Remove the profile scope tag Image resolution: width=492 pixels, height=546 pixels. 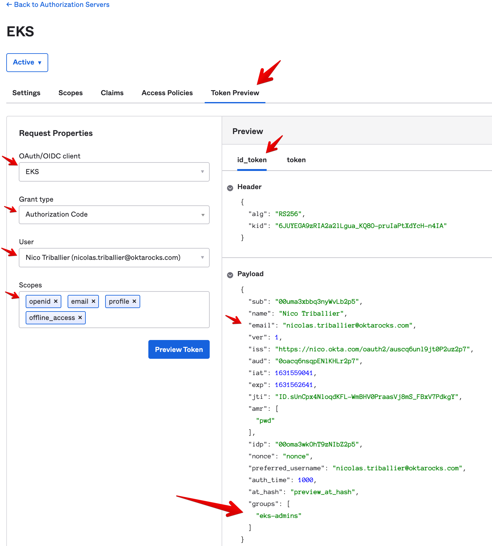pos(134,301)
